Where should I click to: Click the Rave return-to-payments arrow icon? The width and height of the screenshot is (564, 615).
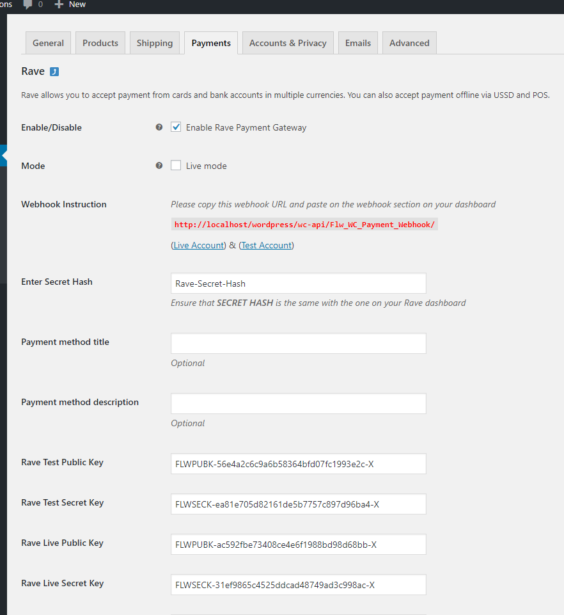point(54,72)
